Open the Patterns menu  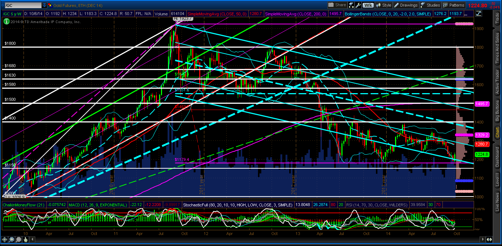(x=453, y=5)
